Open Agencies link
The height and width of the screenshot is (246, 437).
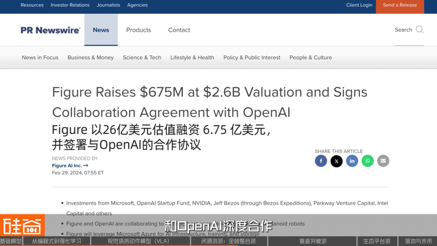click(138, 5)
